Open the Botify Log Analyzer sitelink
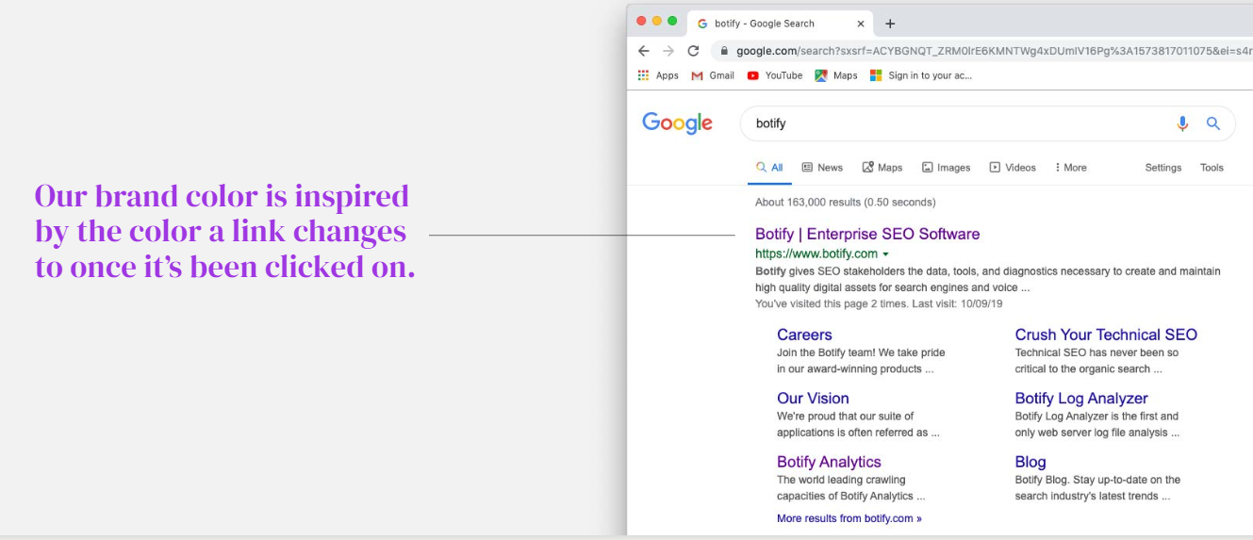 tap(1081, 398)
